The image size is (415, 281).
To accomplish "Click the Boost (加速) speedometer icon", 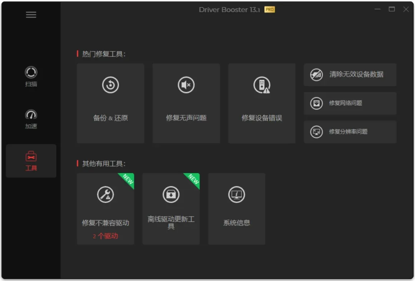I will coord(31,114).
